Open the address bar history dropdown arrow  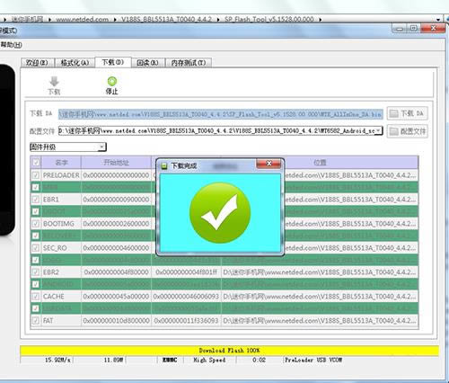[438, 20]
